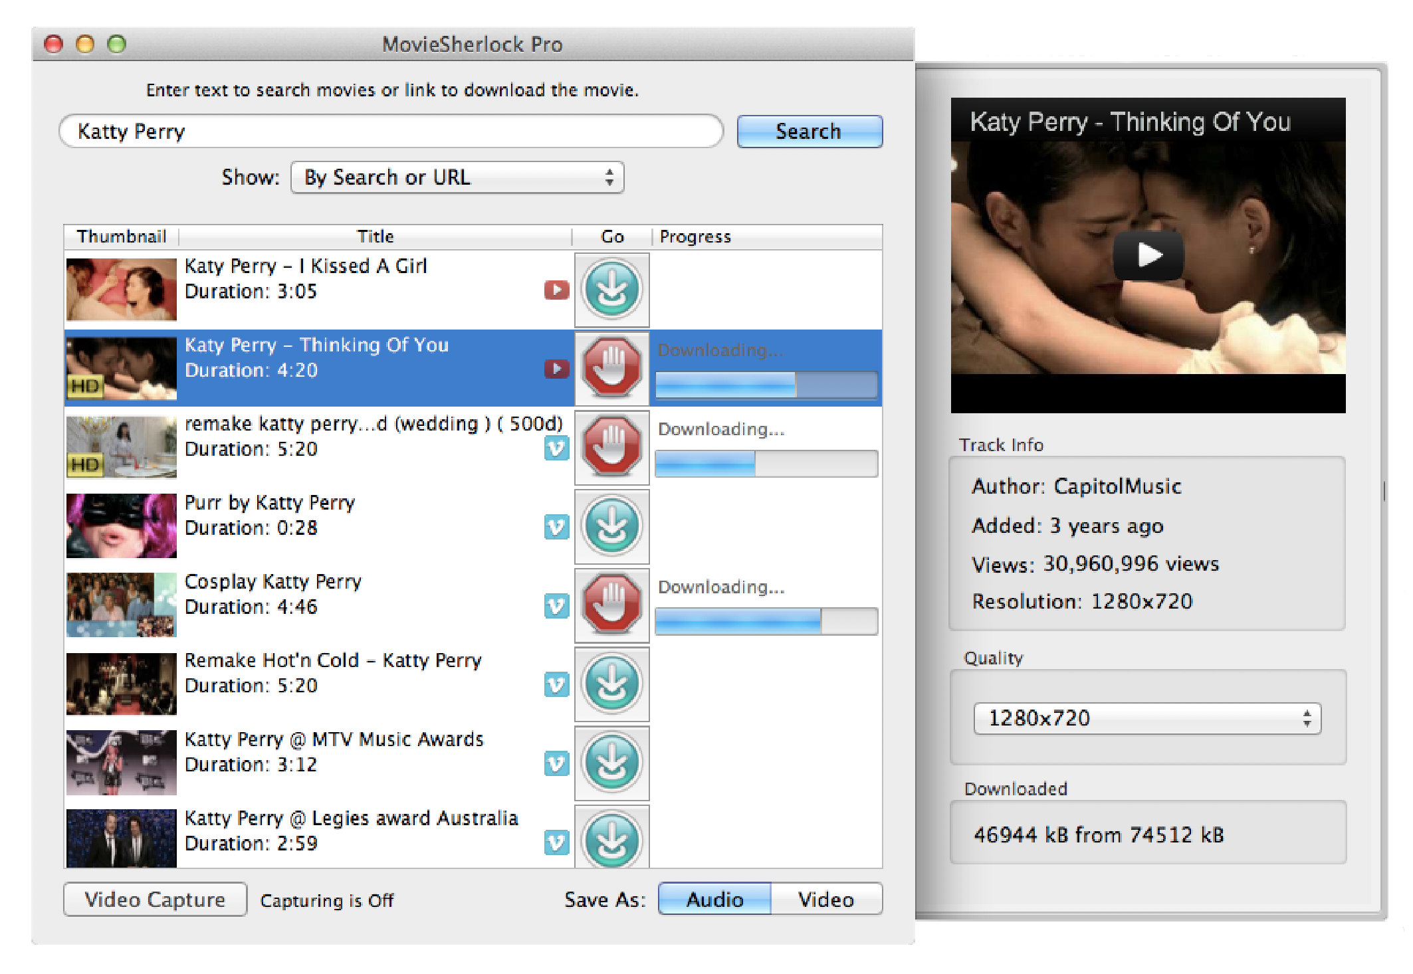1413x974 pixels.
Task: Select the Legies award Australia thumbnail
Action: pyautogui.click(x=122, y=838)
